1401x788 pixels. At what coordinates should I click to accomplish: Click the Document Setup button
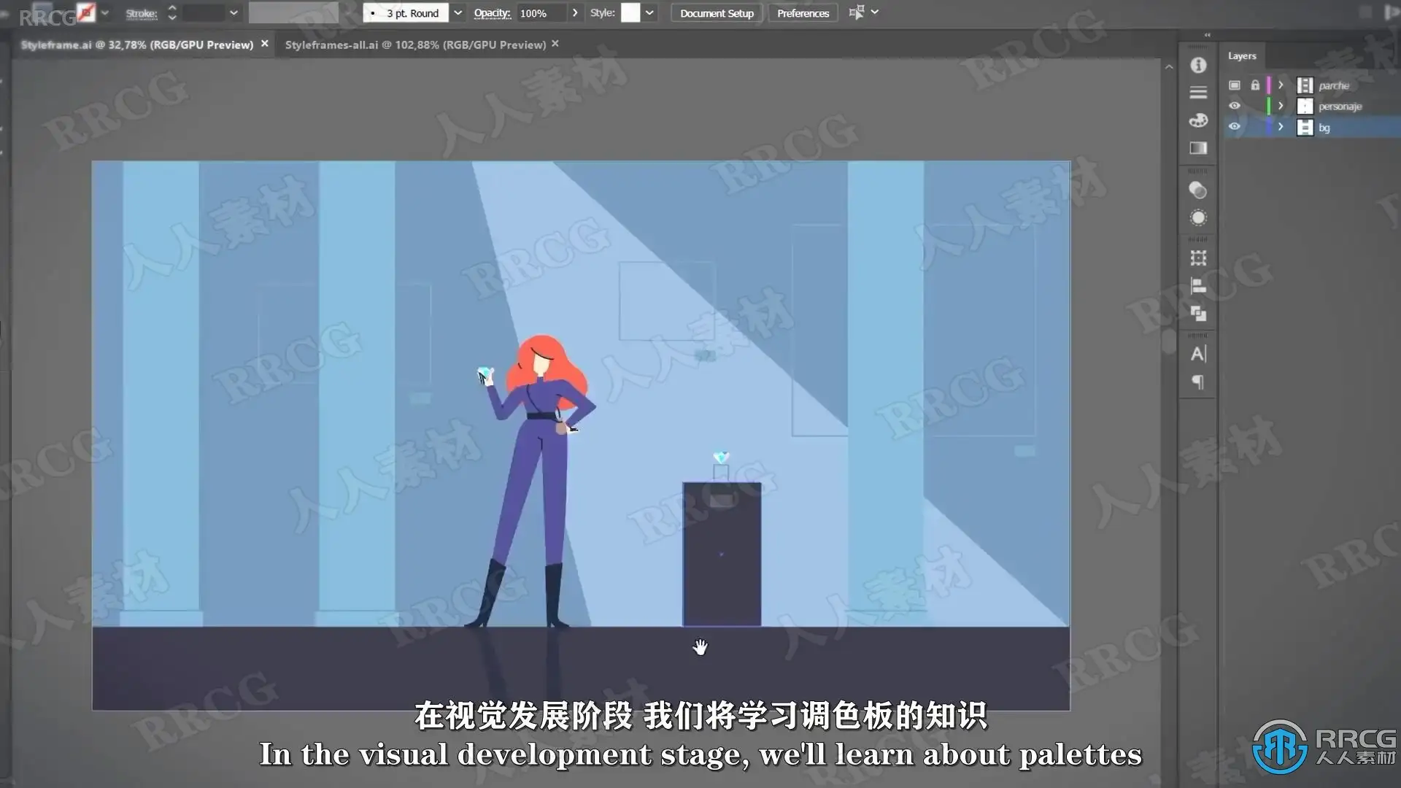(717, 13)
